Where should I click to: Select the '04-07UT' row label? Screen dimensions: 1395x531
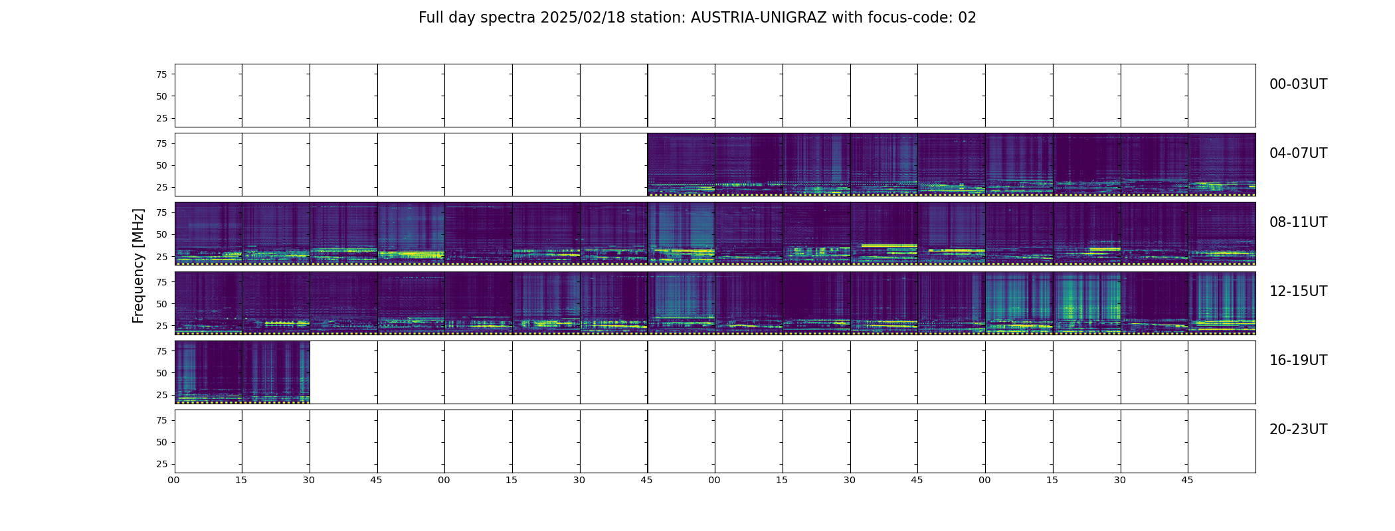tap(1298, 153)
